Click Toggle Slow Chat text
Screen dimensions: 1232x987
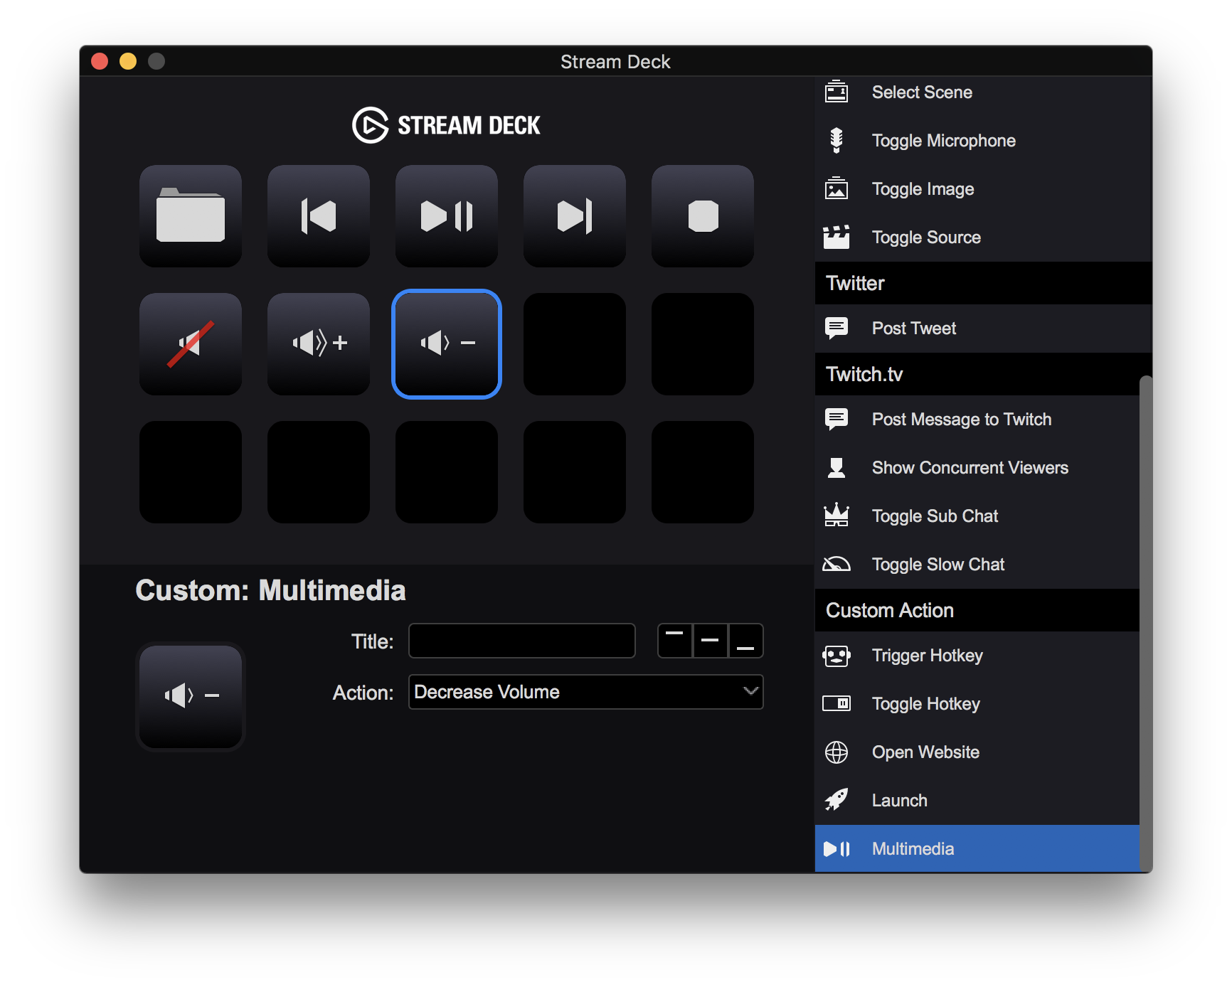(x=938, y=565)
